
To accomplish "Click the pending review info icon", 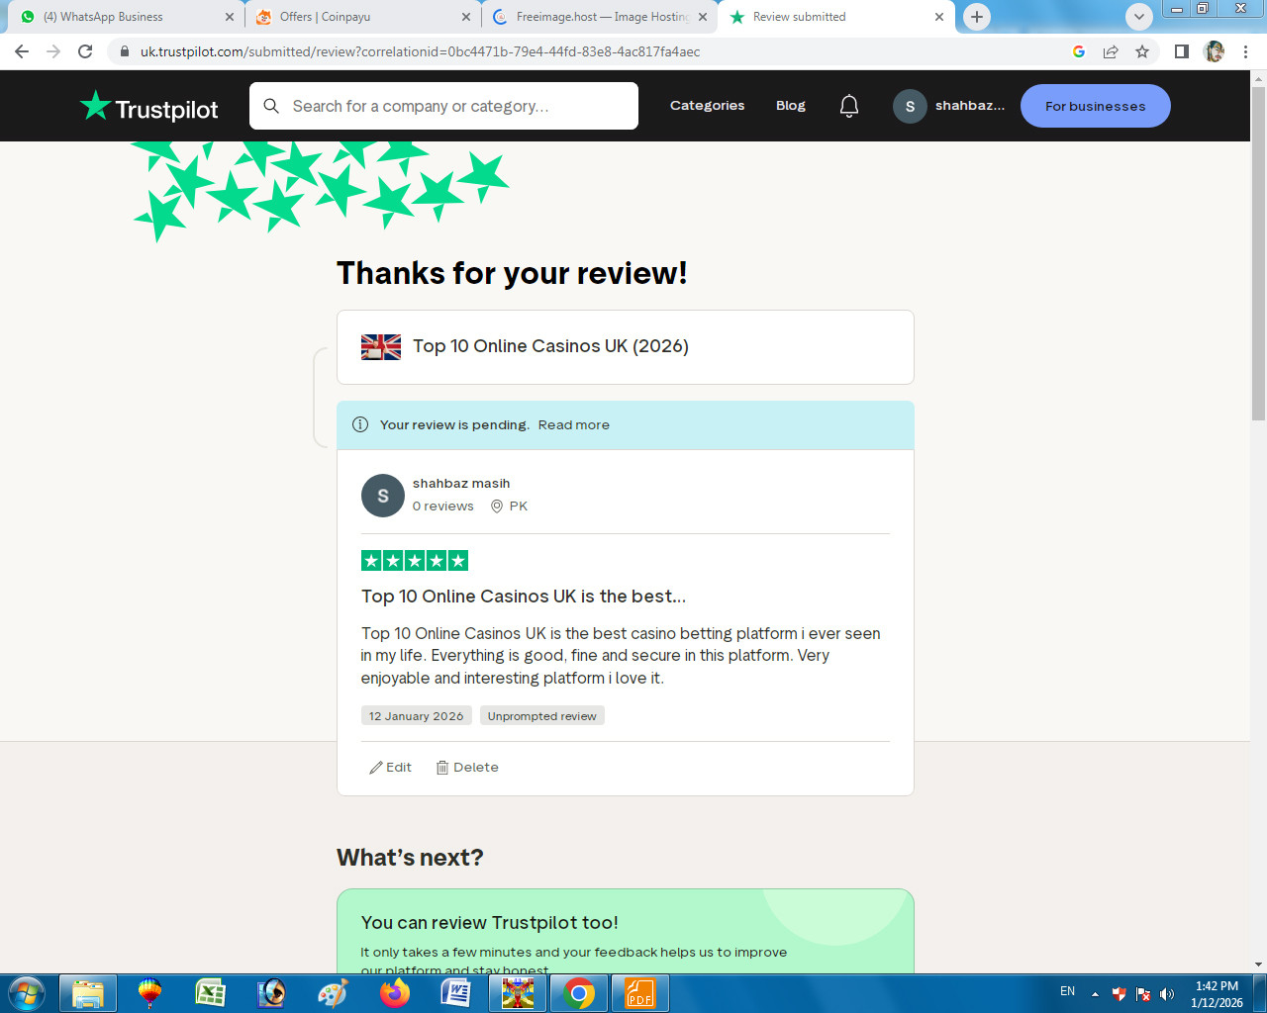I will [x=360, y=424].
